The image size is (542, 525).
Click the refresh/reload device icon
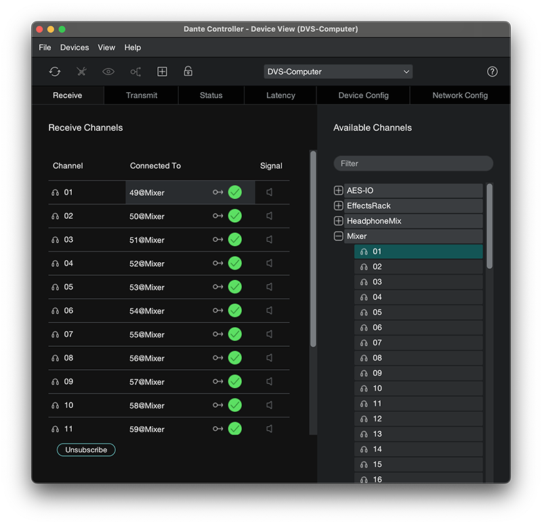pyautogui.click(x=55, y=72)
